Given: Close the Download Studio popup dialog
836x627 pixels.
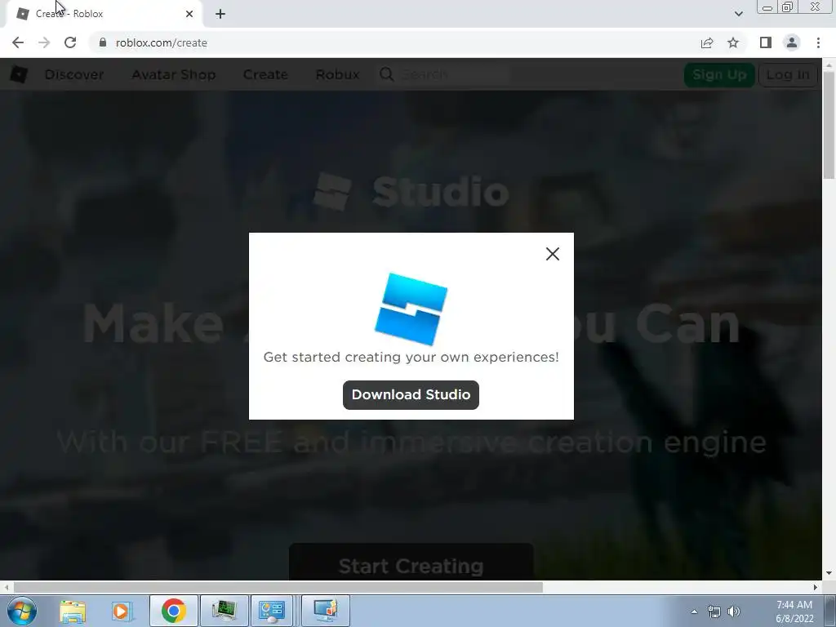Looking at the screenshot, I should 553,254.
